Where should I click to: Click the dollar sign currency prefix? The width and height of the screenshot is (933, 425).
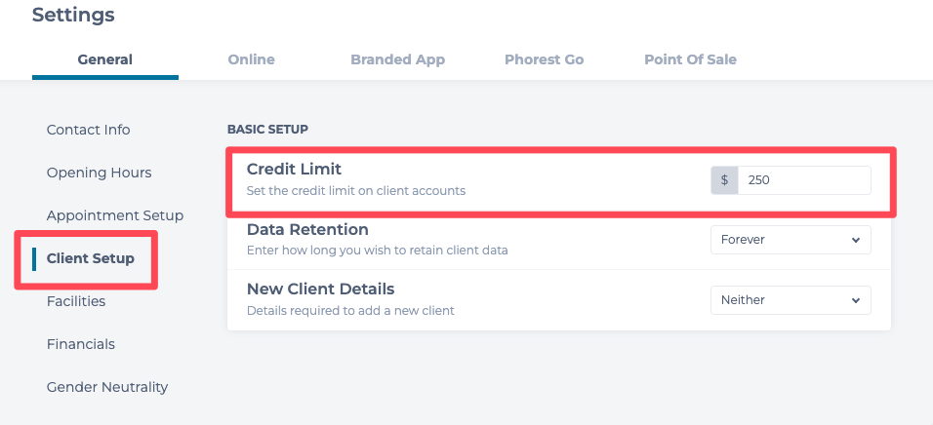(x=724, y=180)
